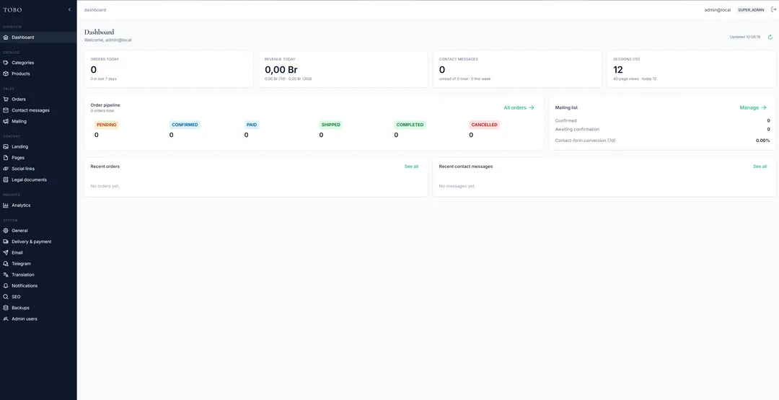Click the SUPER_ADMIN role badge

point(751,10)
